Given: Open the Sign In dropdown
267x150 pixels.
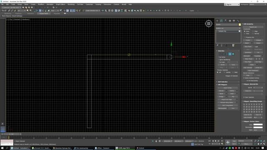Looking at the screenshot, I should tap(232, 5).
